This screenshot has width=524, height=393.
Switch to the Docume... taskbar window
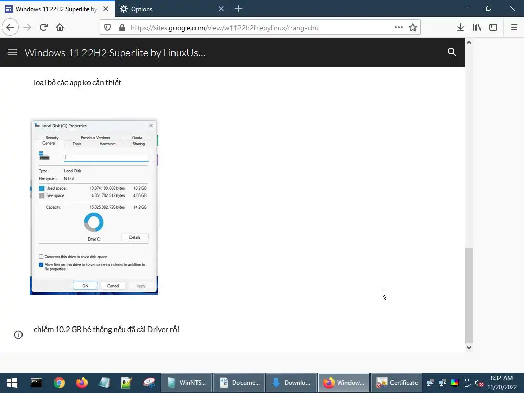[x=239, y=383]
